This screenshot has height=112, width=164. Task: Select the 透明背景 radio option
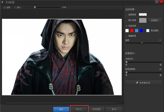point(126,14)
